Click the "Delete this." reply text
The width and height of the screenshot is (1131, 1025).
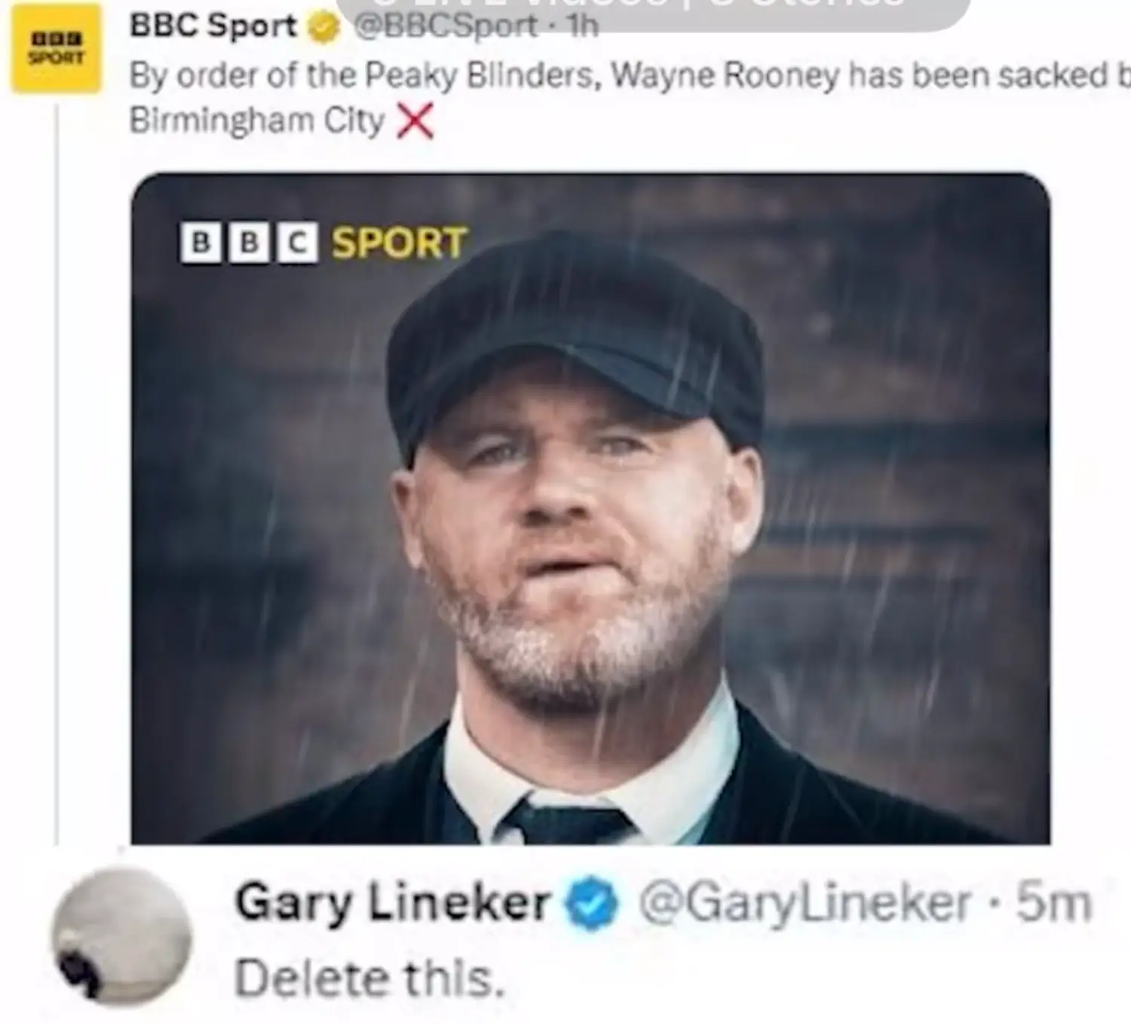(x=369, y=979)
